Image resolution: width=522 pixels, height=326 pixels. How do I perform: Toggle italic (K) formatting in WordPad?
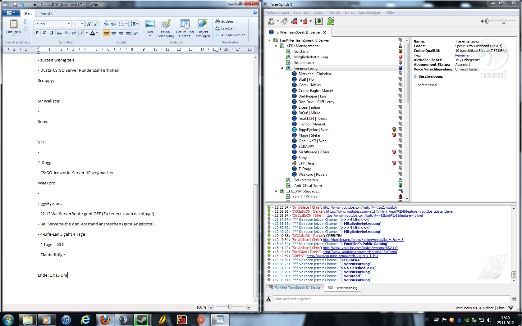[44, 33]
